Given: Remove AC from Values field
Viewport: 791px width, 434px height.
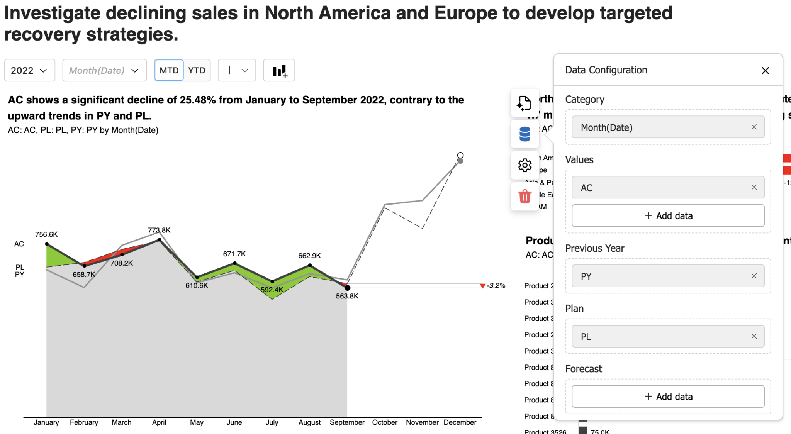Looking at the screenshot, I should pyautogui.click(x=754, y=187).
